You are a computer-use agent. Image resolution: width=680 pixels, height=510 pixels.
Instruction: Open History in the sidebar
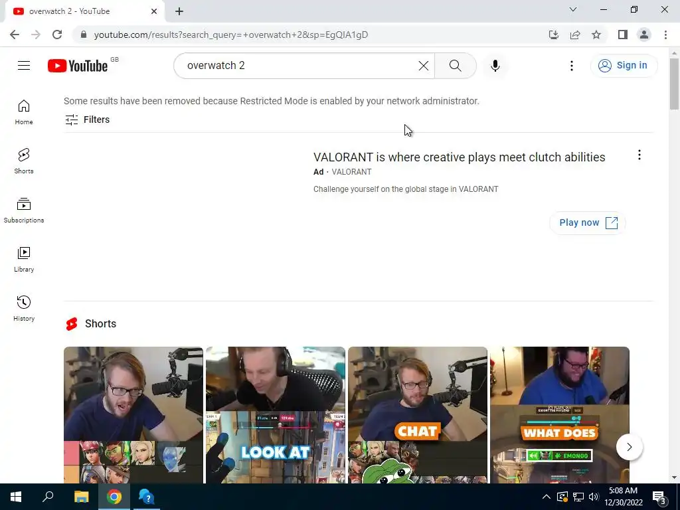[x=24, y=308]
